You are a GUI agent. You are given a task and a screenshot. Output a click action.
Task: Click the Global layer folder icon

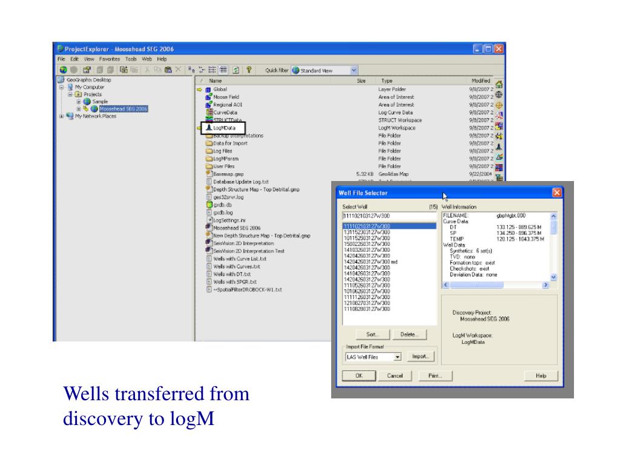tap(208, 90)
